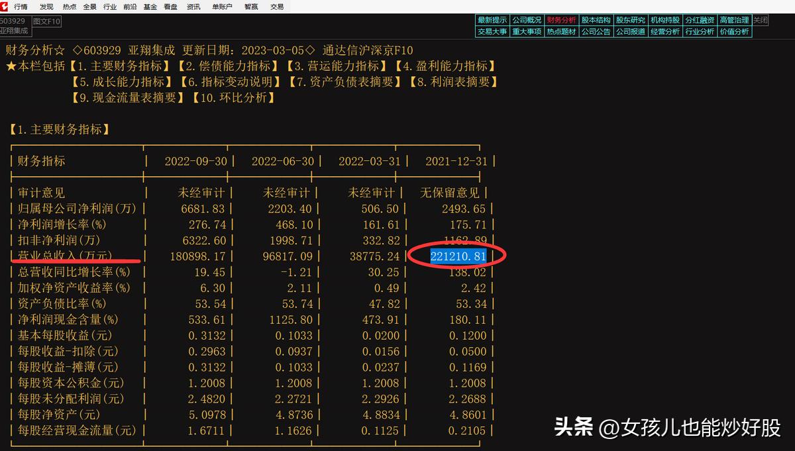Screen dimensions: 795x451
Task: Click the 2022-03-31 column header
Action: [x=370, y=162]
